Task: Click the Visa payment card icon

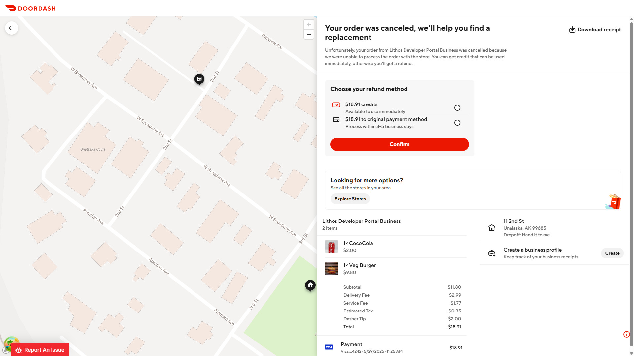Action: (329, 347)
